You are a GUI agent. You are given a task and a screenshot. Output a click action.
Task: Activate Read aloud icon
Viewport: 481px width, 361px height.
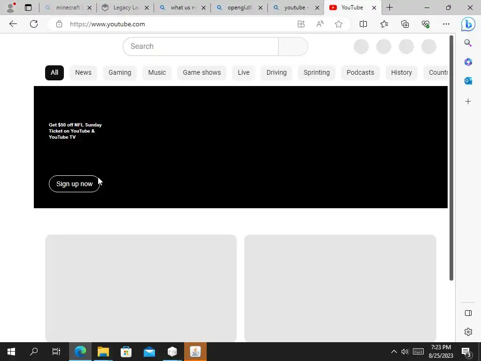click(x=320, y=24)
